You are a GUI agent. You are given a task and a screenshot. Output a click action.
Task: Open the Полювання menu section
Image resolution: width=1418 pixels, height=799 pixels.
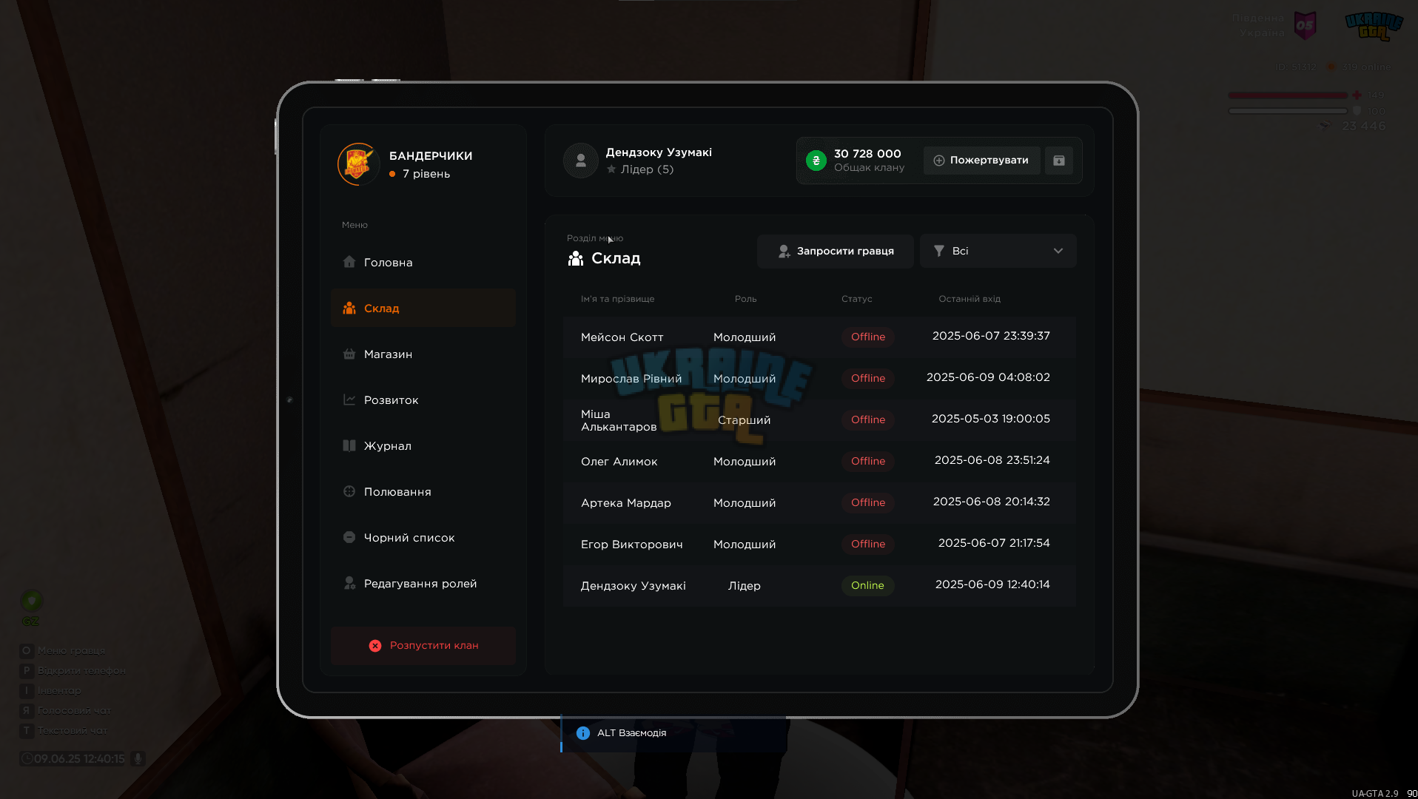point(423,492)
